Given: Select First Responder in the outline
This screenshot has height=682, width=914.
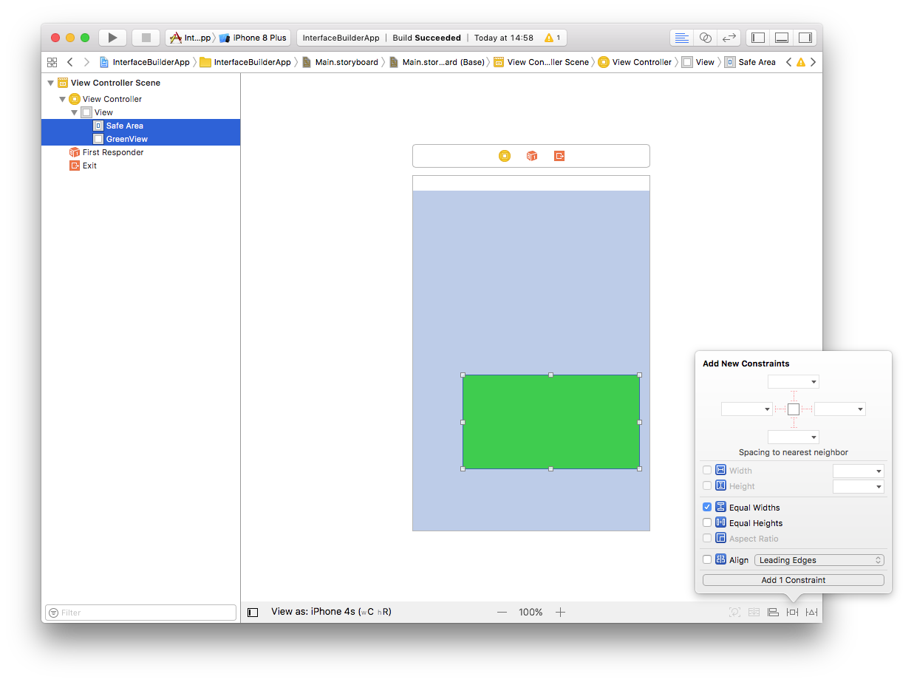Looking at the screenshot, I should coord(112,152).
